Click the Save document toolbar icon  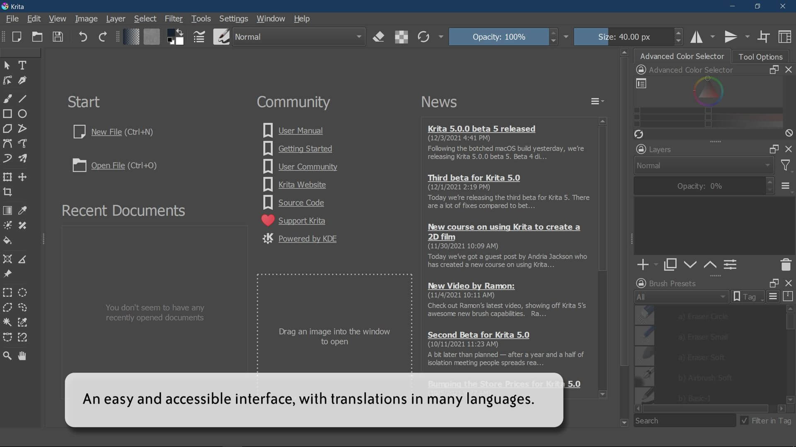click(58, 37)
